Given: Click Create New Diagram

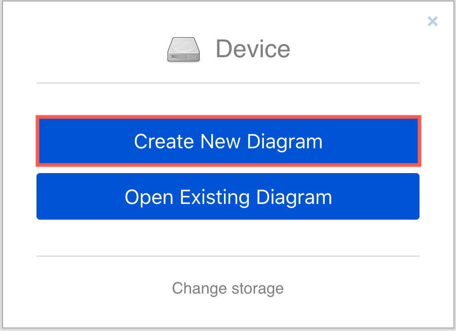Looking at the screenshot, I should click(228, 142).
